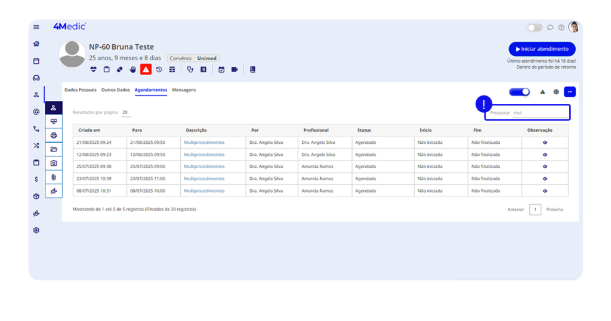Viewport: 611px width, 321px height.
Task: Open the Mensagens tab
Action: point(184,90)
